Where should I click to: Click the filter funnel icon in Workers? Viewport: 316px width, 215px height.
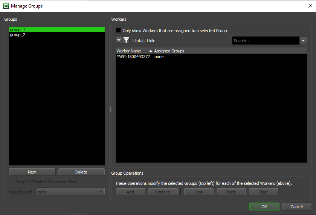[x=126, y=41]
